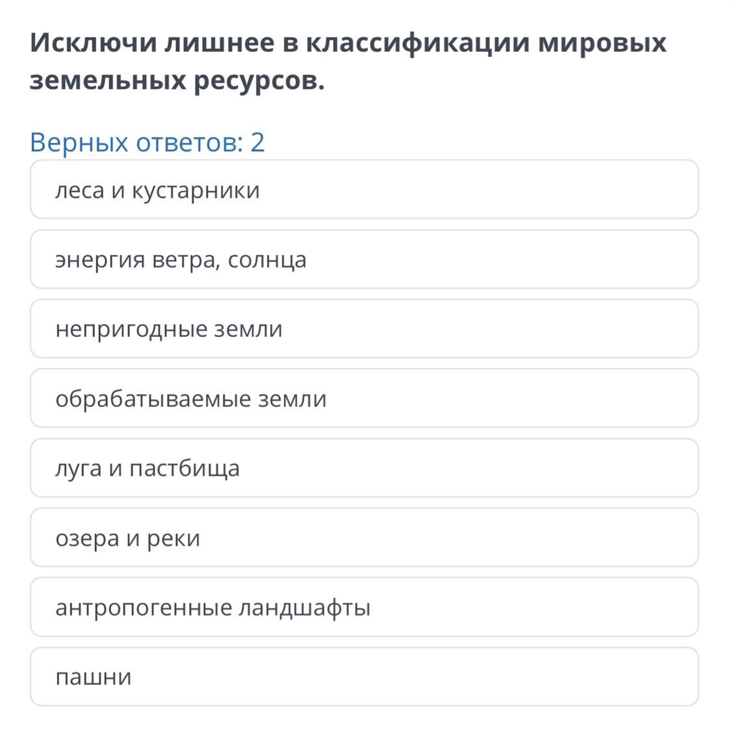This screenshot has height=729, width=729.
Task: Click the word 'пашни' in the last box
Action: (x=94, y=677)
